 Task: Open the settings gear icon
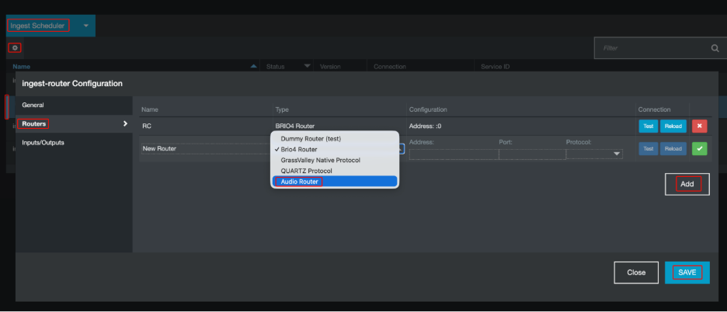coord(15,48)
